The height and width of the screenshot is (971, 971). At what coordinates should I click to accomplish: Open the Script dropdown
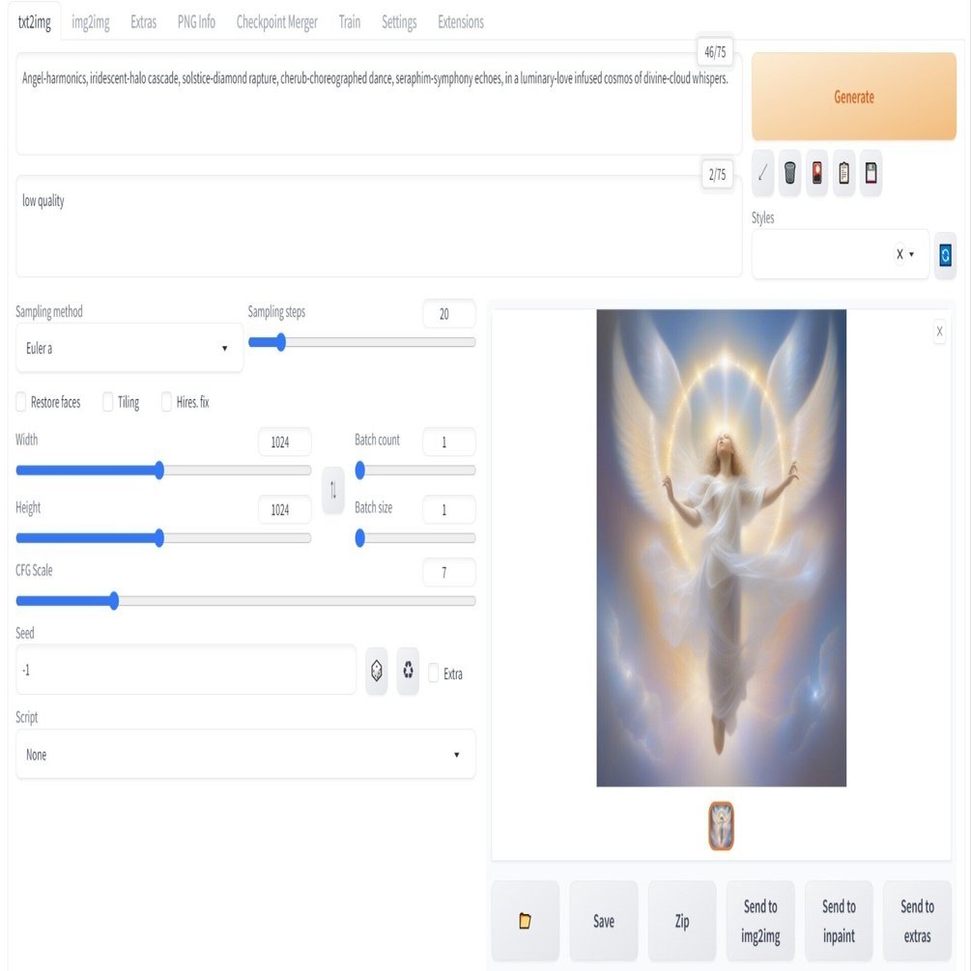(245, 755)
